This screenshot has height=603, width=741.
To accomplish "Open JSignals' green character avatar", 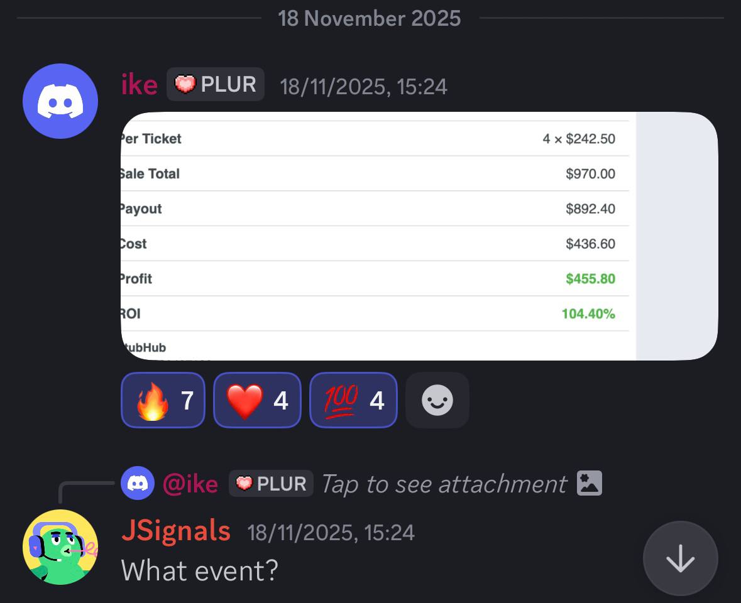I will point(60,547).
